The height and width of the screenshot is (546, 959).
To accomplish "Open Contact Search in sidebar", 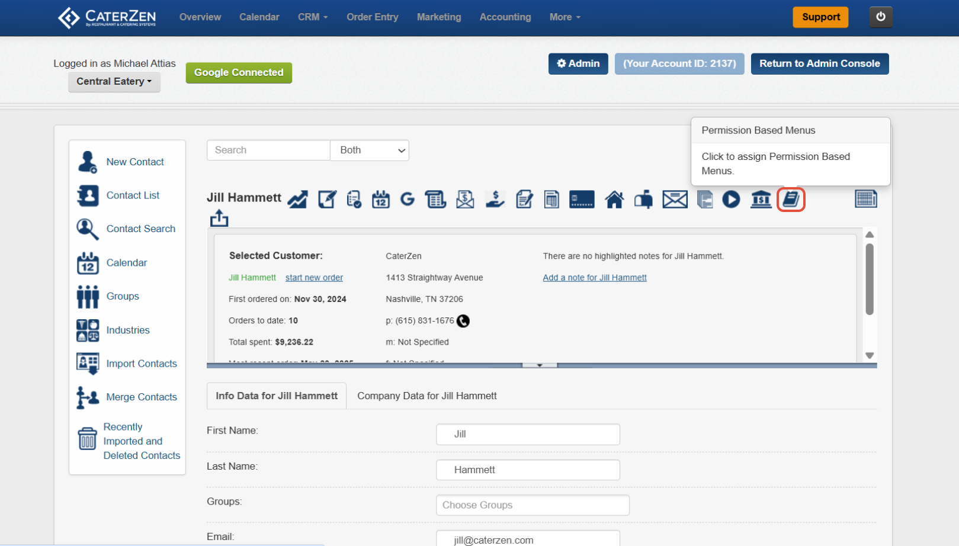I will 141,229.
